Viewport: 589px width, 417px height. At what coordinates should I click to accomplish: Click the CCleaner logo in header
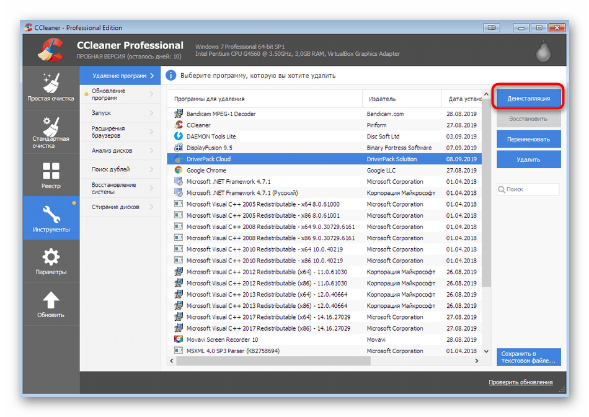[50, 50]
